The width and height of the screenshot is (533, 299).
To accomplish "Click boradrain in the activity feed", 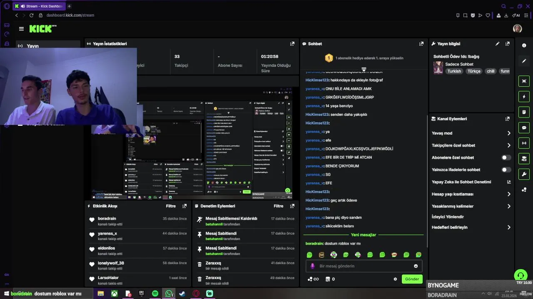I will tap(107, 218).
